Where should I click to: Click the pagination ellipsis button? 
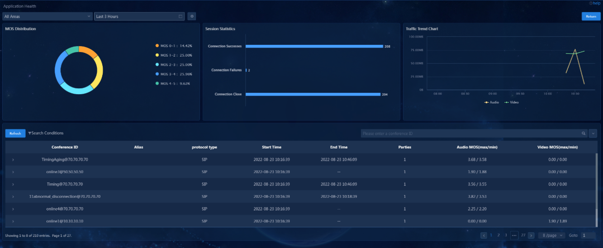514,235
